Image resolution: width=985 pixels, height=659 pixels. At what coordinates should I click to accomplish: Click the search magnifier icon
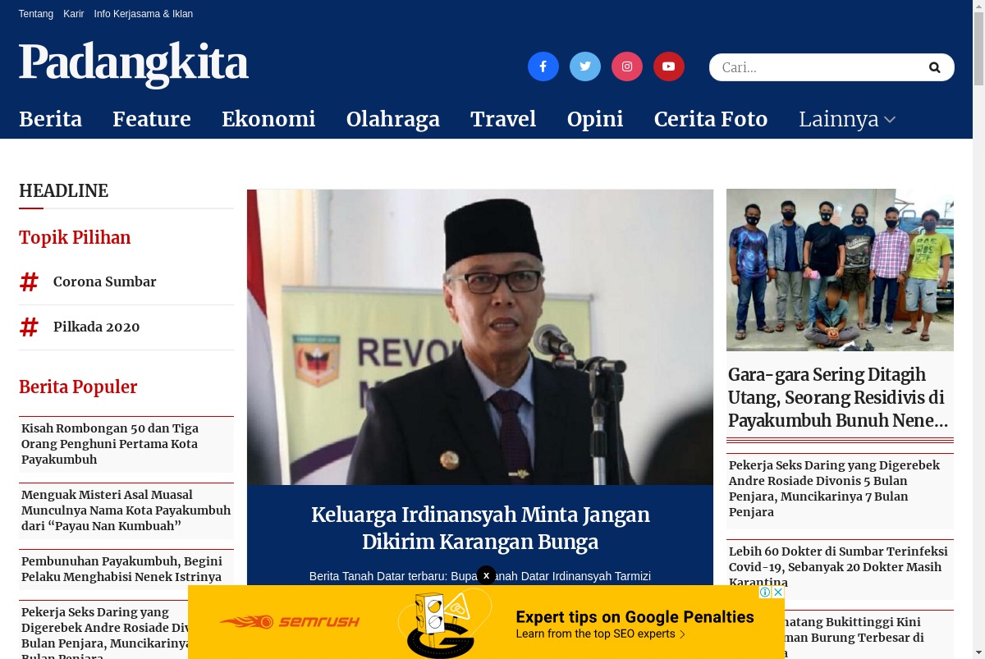pyautogui.click(x=934, y=67)
